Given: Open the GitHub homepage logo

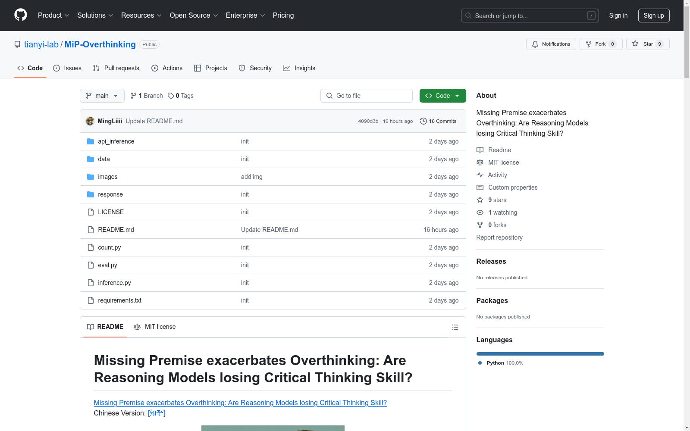Looking at the screenshot, I should (x=21, y=15).
